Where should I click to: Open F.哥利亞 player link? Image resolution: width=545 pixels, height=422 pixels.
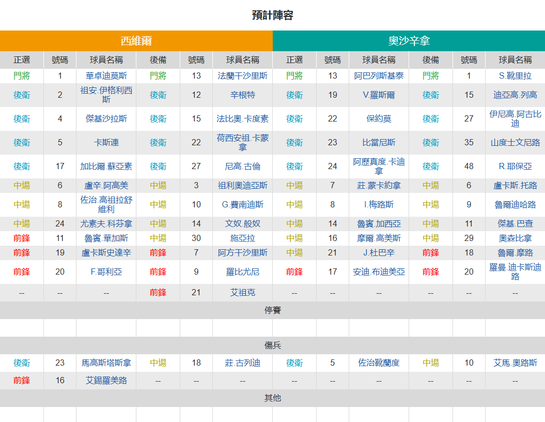pos(106,272)
